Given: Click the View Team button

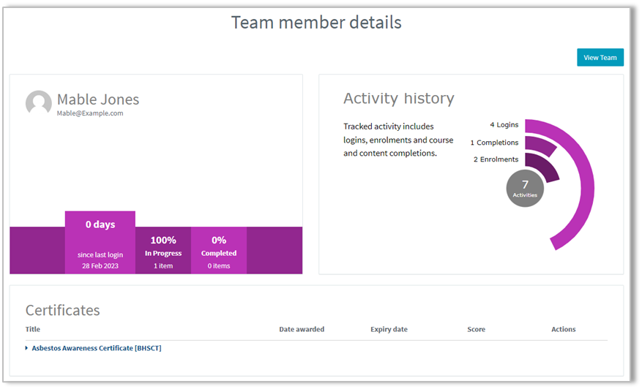Looking at the screenshot, I should (x=600, y=57).
